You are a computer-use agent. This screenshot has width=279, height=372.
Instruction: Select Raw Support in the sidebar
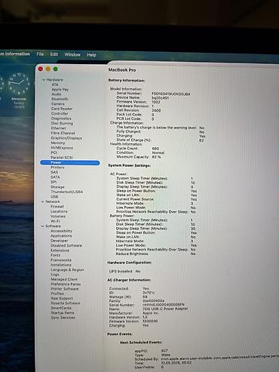pos(62,298)
